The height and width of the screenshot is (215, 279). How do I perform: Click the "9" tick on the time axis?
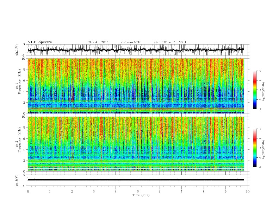pos(225,191)
